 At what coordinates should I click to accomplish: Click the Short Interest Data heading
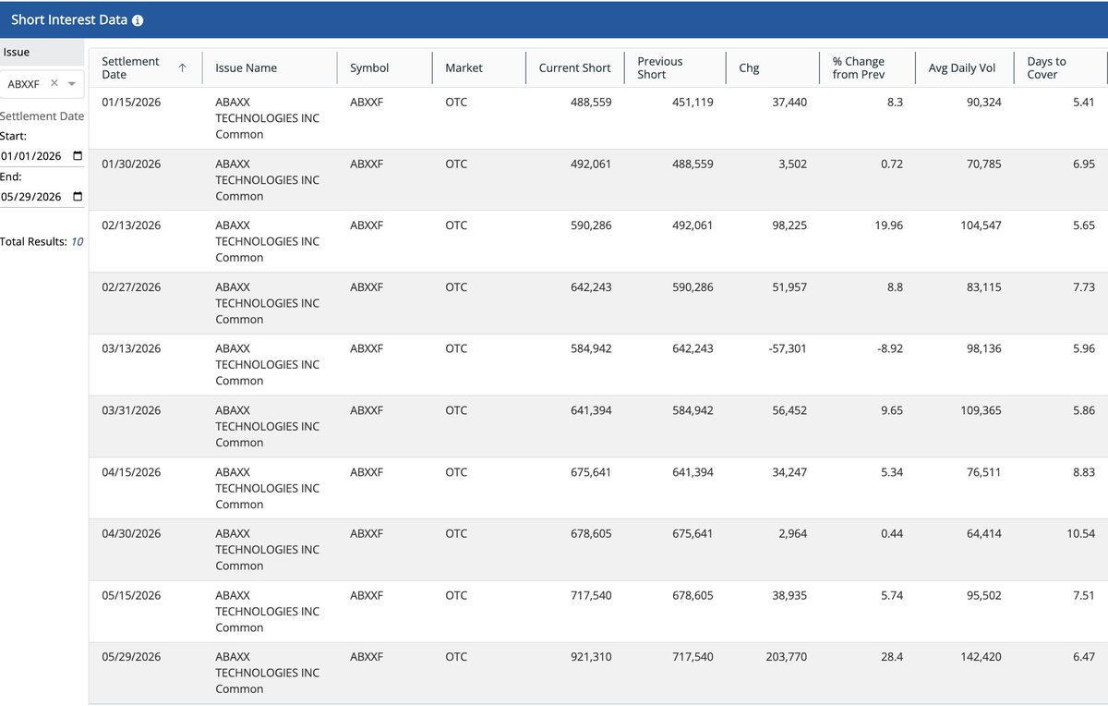(69, 20)
